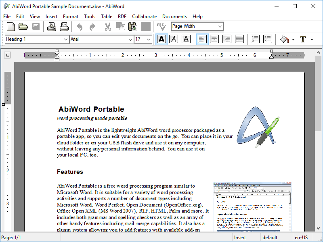323x242 pixels.
Task: Open the Page Width zoom dropdown
Action: pyautogui.click(x=220, y=26)
